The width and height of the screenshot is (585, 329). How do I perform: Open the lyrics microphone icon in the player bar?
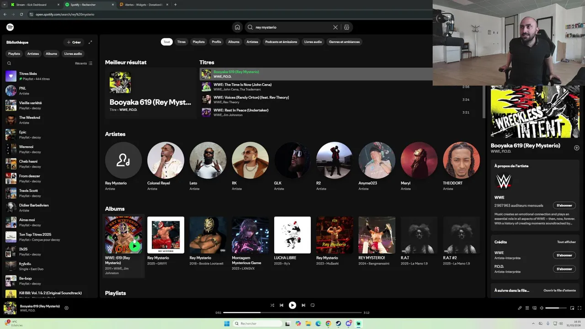520,308
